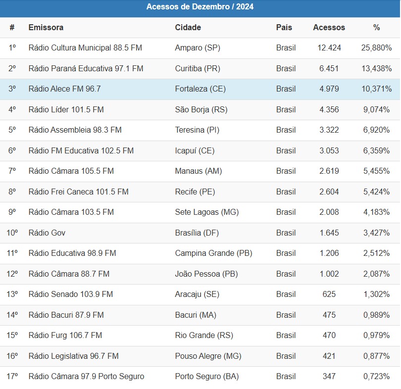This screenshot has width=401, height=389.
Task: Click the 14º rank number for Rádio Bacuri
Action: coord(12,315)
